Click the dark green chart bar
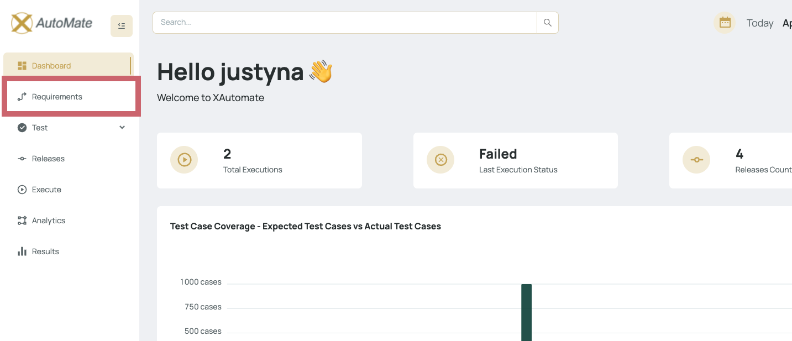The image size is (792, 341). tap(526, 312)
